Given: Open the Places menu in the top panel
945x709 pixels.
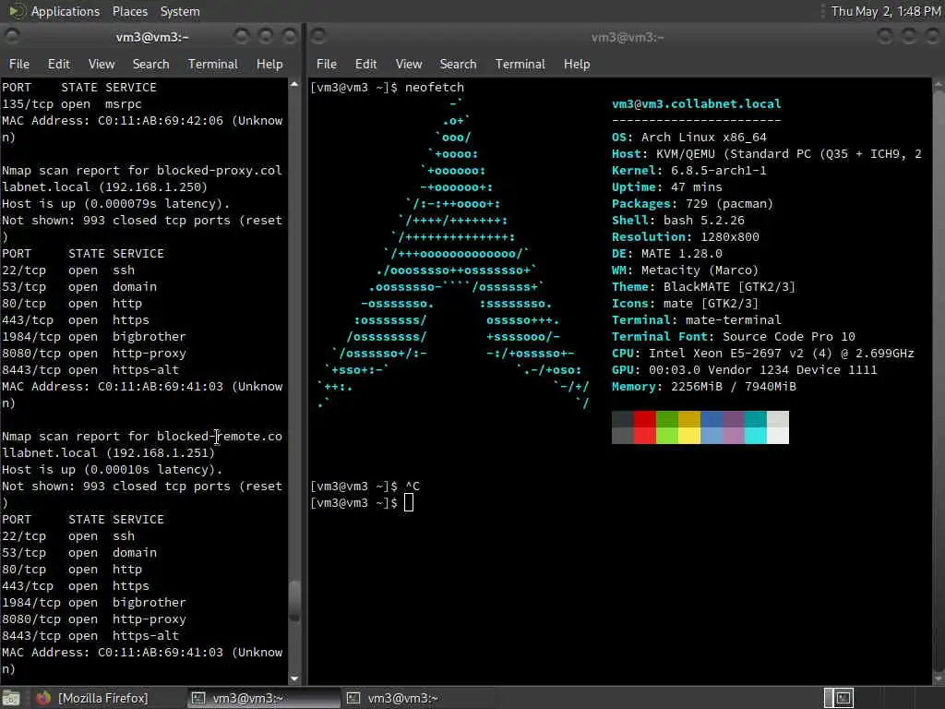Looking at the screenshot, I should [x=129, y=11].
